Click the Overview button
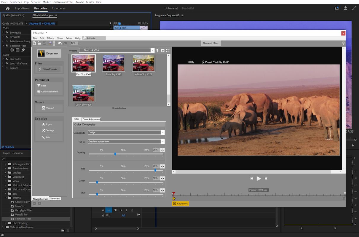Image resolution: width=359 pixels, height=237 pixels. [49, 54]
